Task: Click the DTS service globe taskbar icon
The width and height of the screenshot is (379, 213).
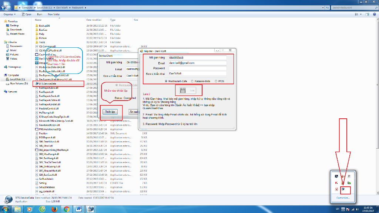Action: tap(91, 209)
